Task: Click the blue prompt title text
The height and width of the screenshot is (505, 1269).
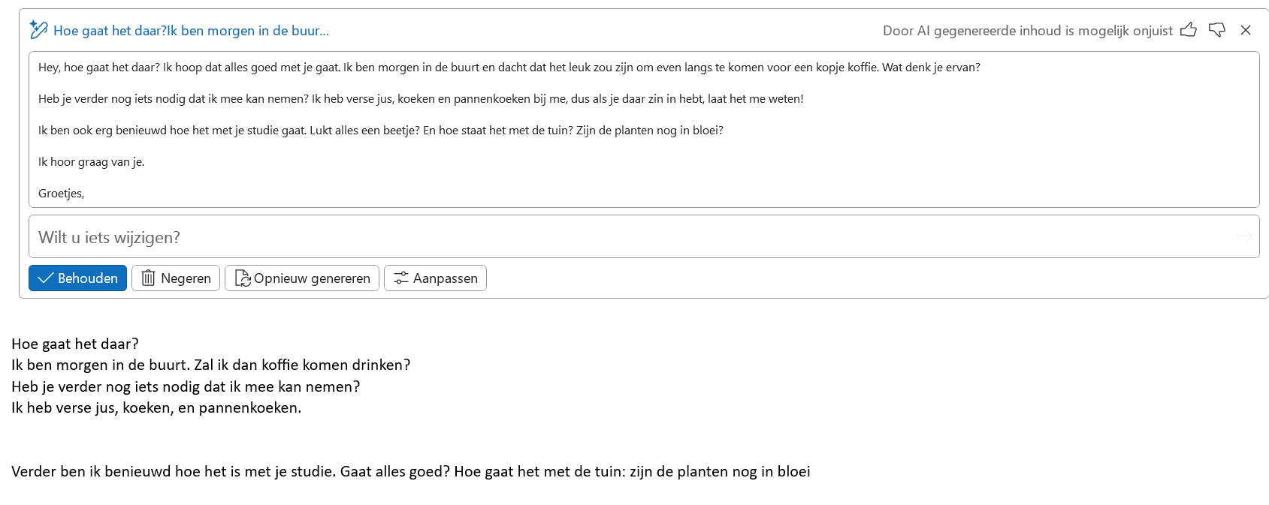Action: point(191,31)
